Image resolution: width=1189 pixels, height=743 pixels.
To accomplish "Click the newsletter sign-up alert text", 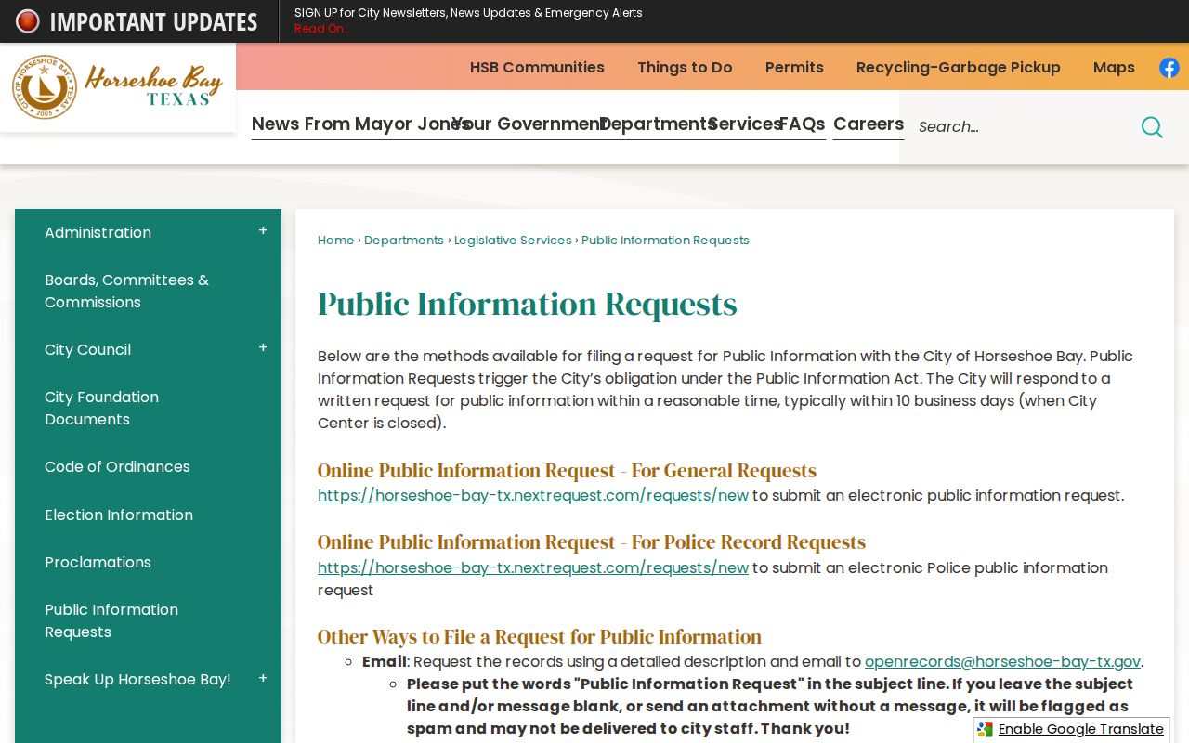I will pos(468,13).
